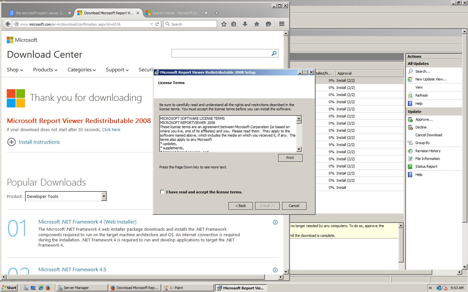The width and height of the screenshot is (468, 292).
Task: Open the Shop navigation dropdown
Action: (x=15, y=70)
